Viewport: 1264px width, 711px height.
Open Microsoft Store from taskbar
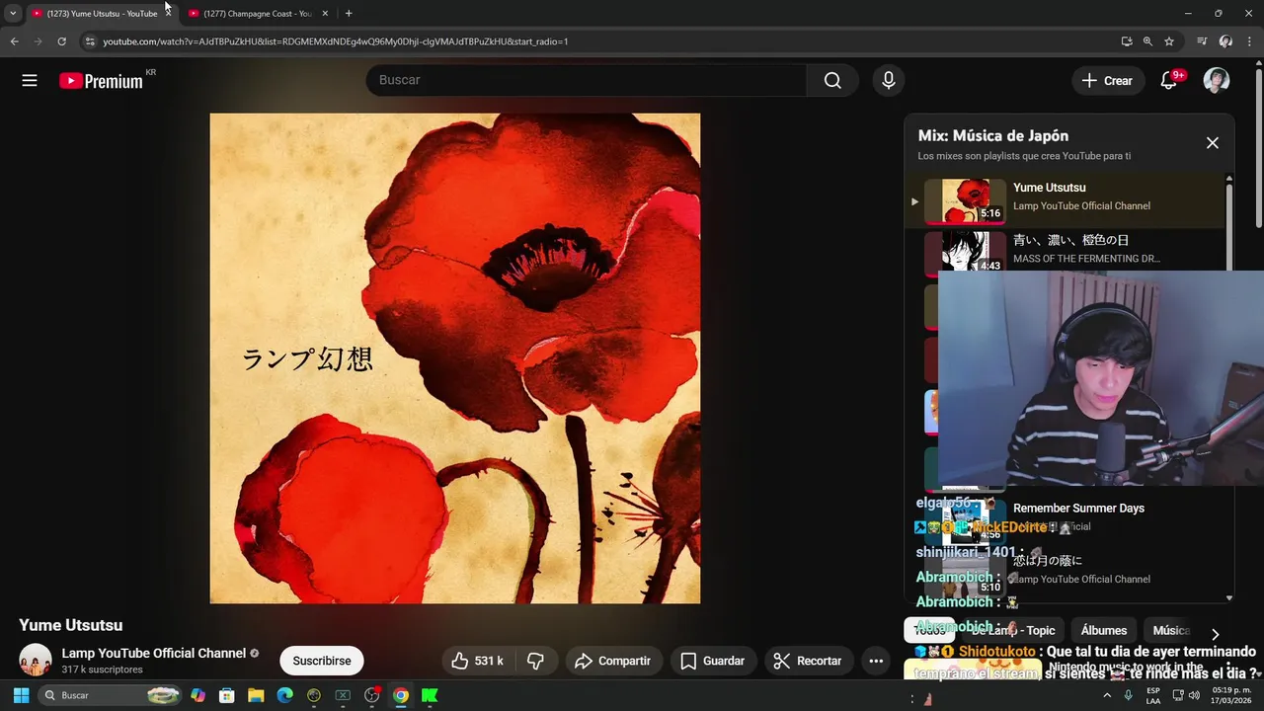[226, 695]
